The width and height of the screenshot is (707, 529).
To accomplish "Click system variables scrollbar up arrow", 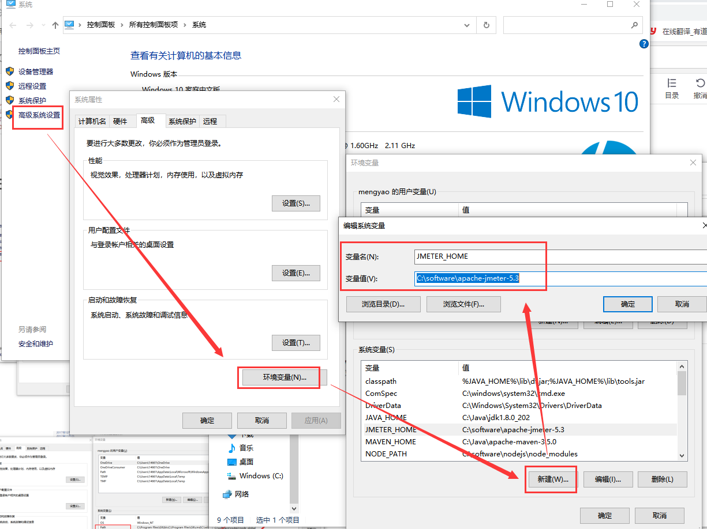I will coord(682,366).
